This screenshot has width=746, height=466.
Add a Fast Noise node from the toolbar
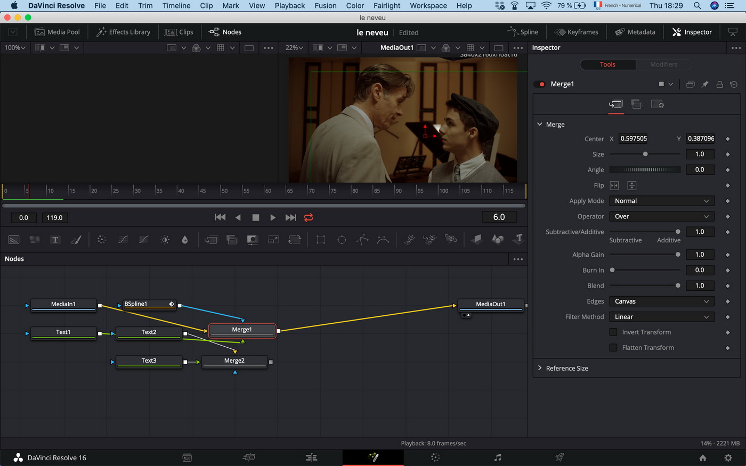tap(35, 240)
